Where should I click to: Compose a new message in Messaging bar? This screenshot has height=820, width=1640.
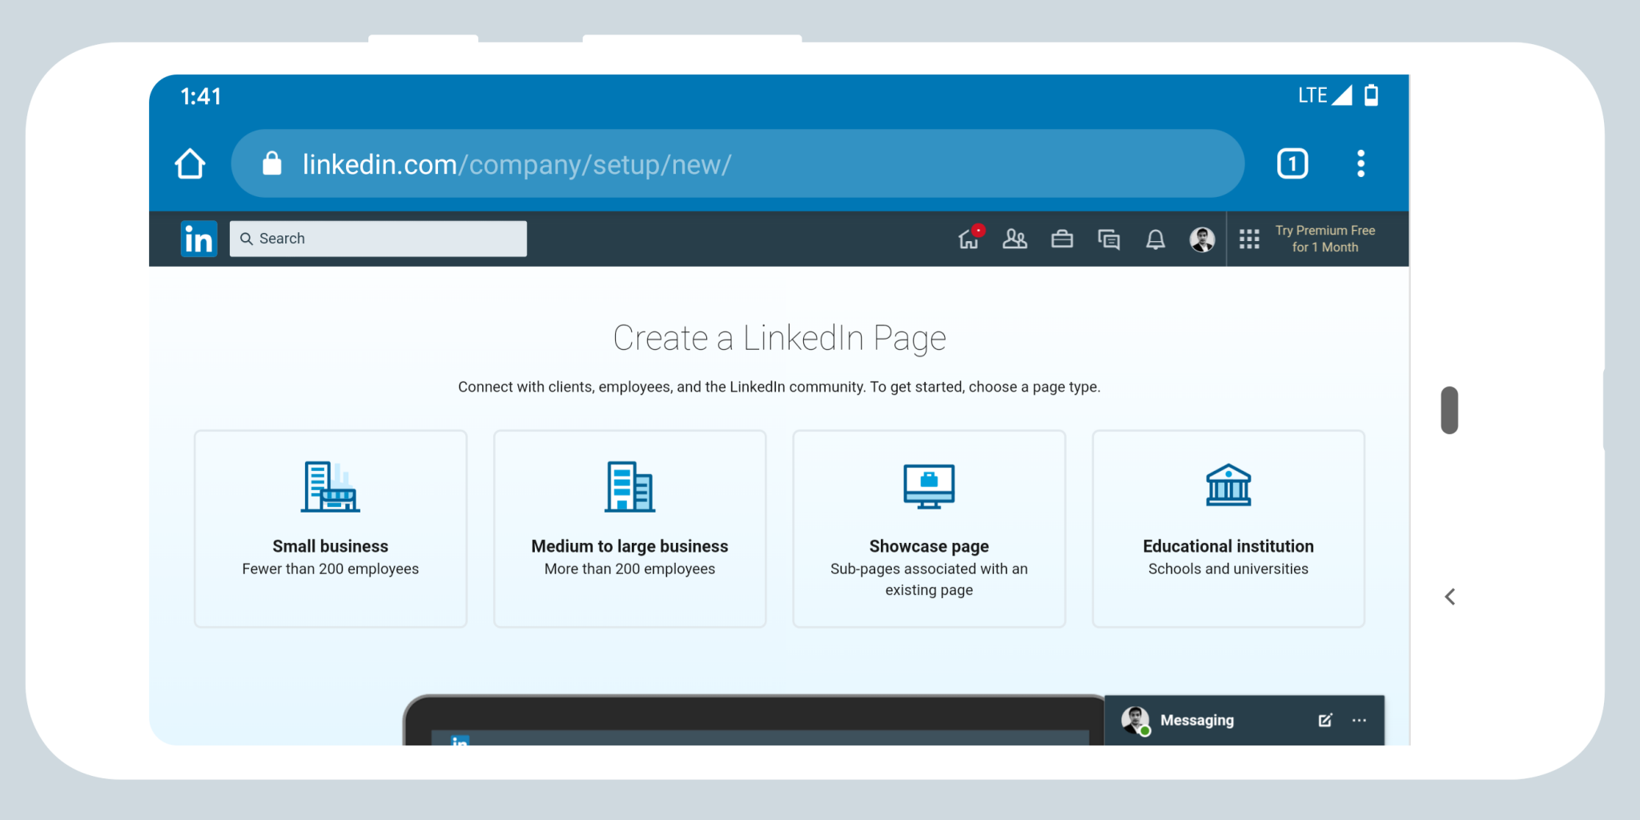point(1325,720)
